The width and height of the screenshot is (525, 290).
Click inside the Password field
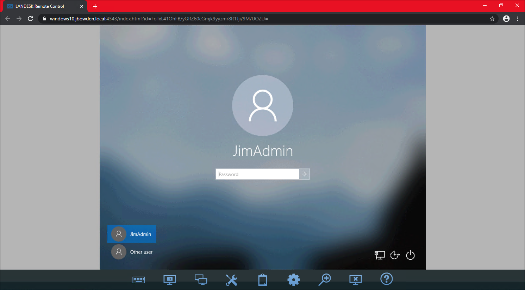coord(257,174)
